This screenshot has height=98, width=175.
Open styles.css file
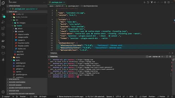[x=27, y=49]
